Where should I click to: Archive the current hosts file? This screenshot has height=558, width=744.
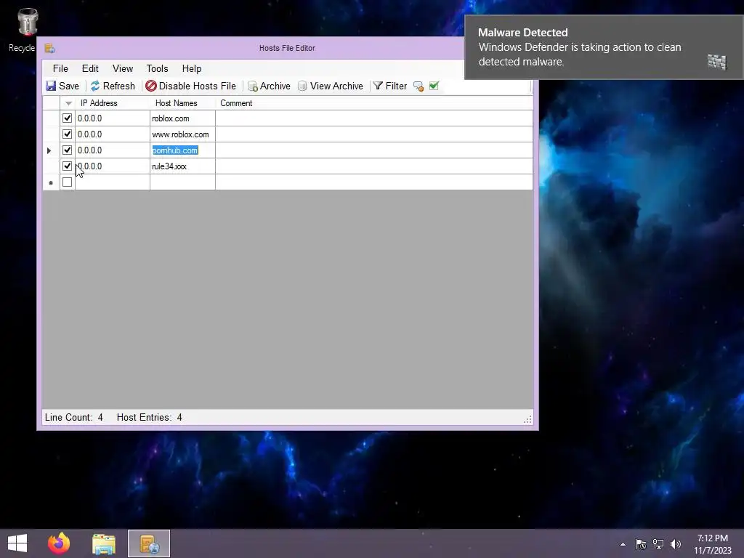tap(269, 86)
